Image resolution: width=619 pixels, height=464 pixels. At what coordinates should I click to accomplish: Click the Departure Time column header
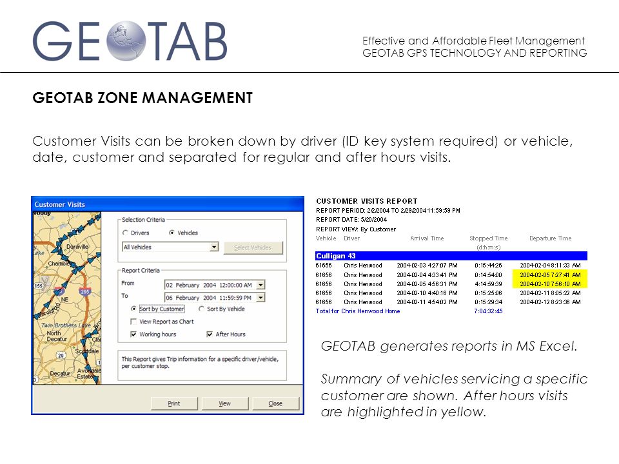[x=550, y=238]
